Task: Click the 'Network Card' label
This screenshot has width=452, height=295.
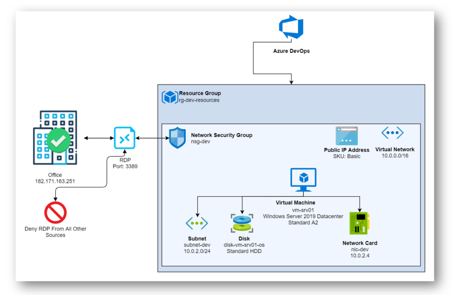Action: click(360, 243)
